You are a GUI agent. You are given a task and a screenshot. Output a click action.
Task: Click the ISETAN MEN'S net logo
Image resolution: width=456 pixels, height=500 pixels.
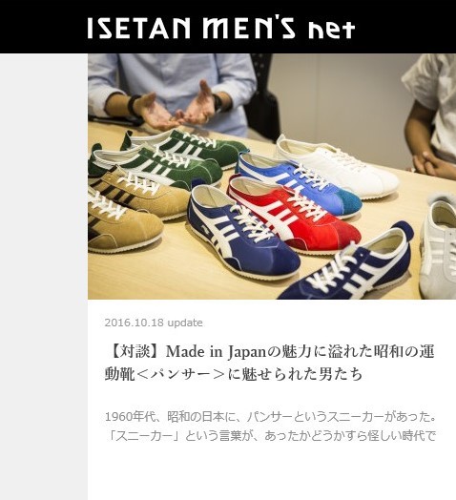pos(221,28)
